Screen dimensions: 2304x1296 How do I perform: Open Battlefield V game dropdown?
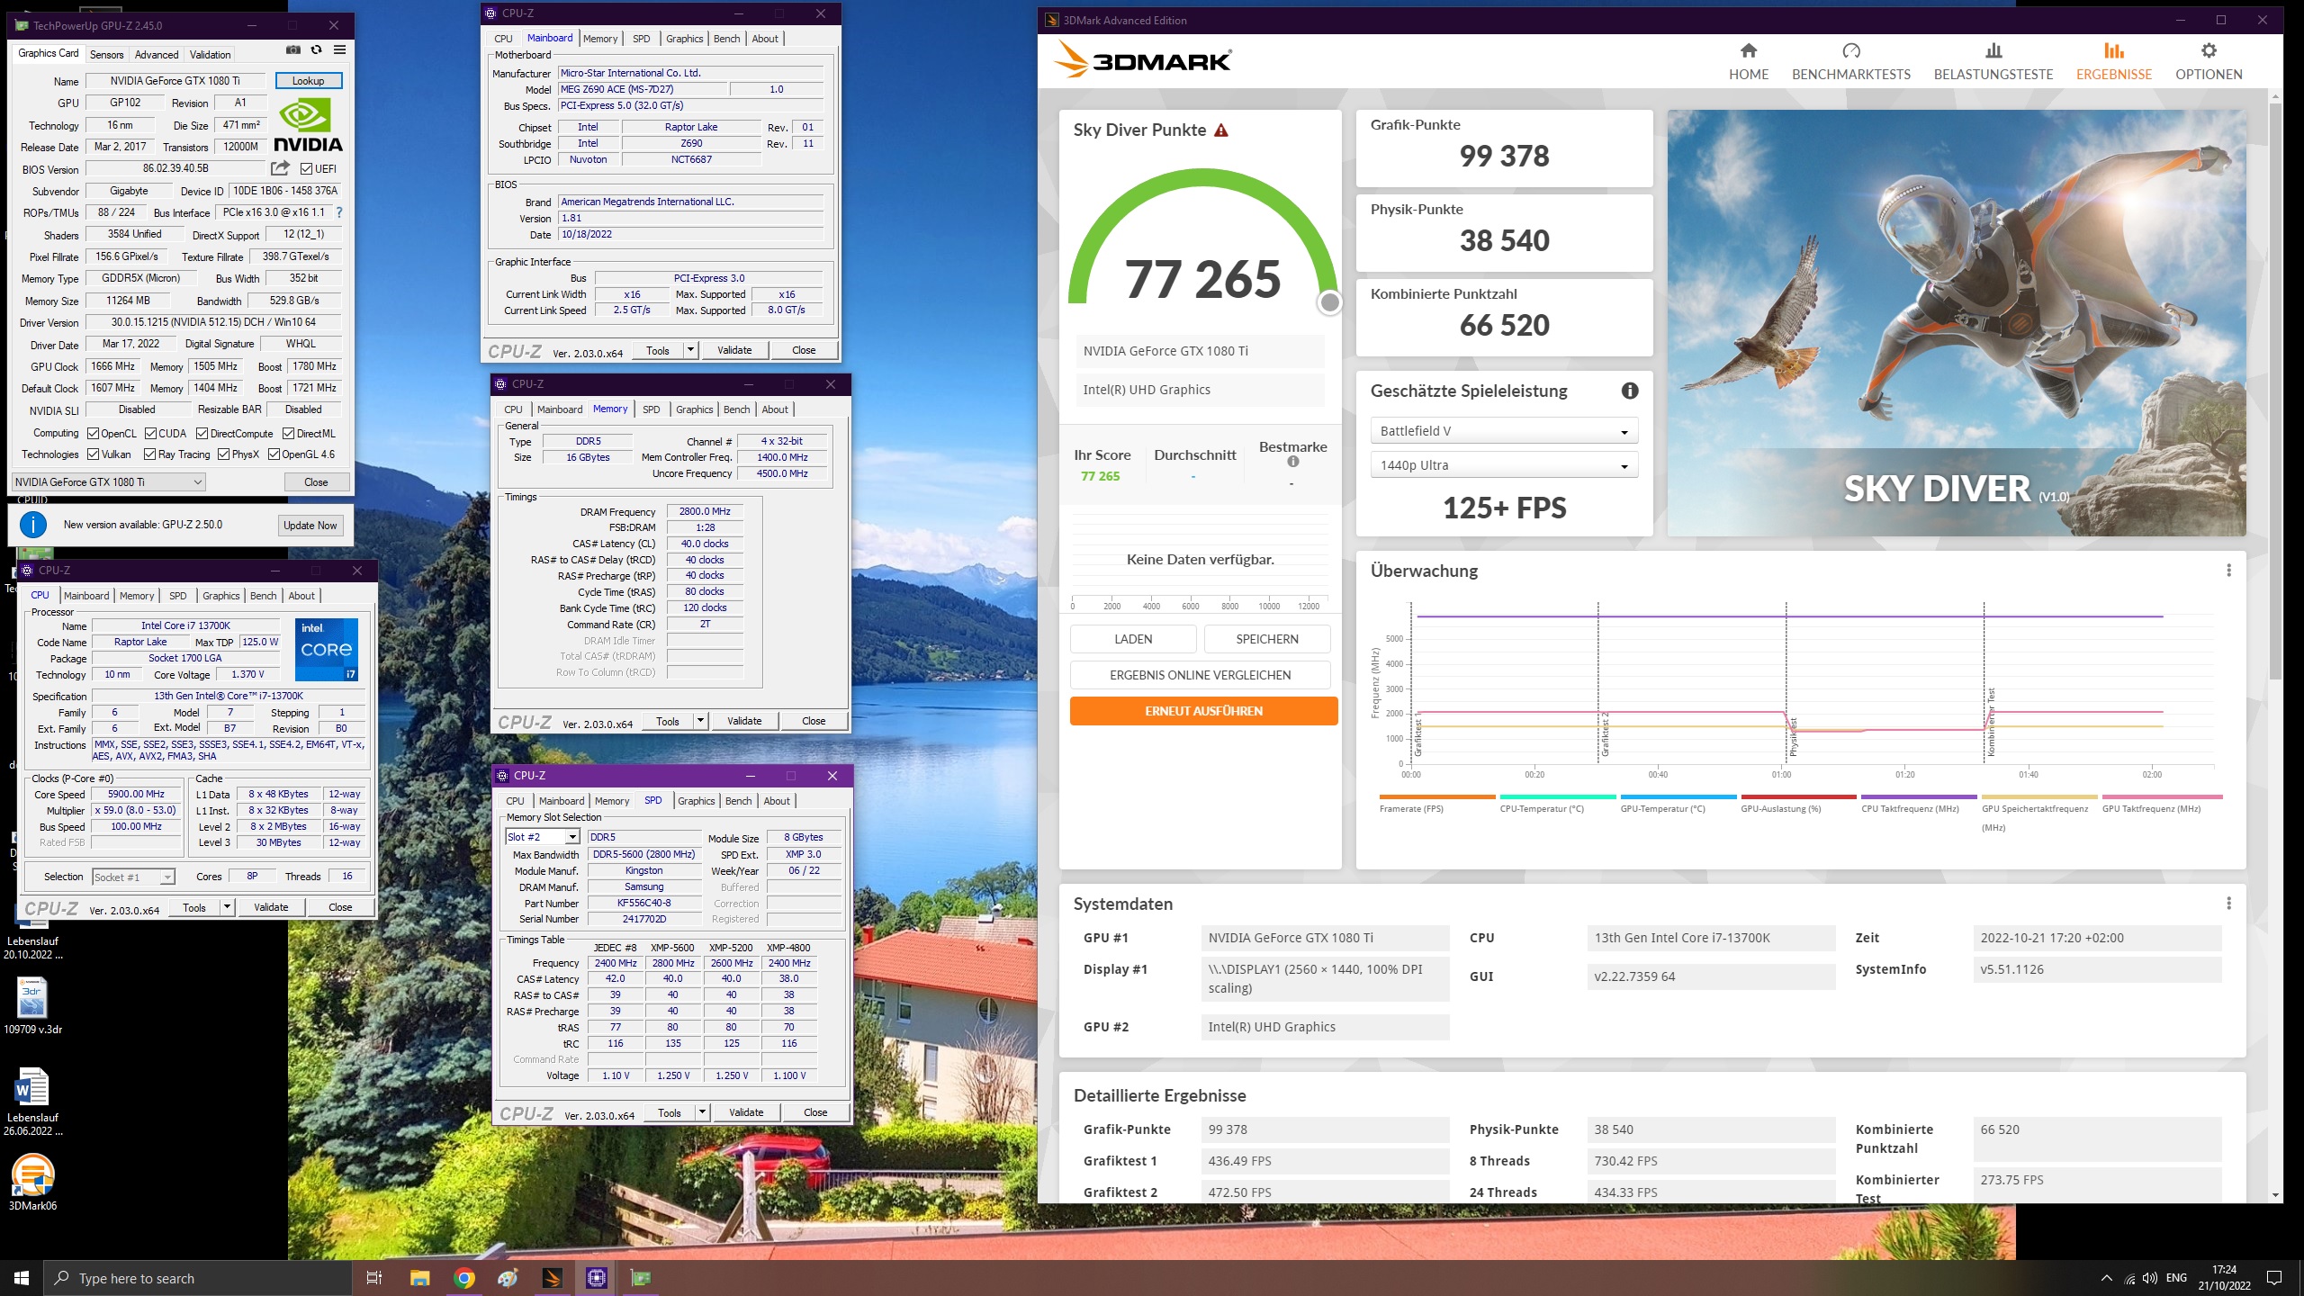point(1504,431)
